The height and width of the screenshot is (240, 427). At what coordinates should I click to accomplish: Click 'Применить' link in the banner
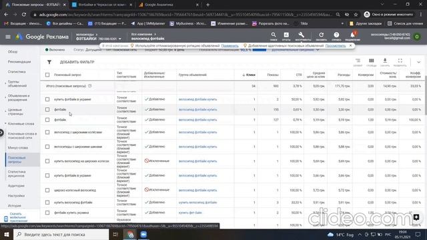[230, 46]
